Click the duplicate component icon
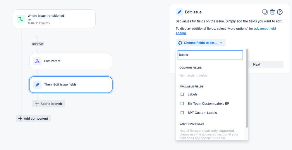The height and width of the screenshot is (150, 292). [x=265, y=12]
